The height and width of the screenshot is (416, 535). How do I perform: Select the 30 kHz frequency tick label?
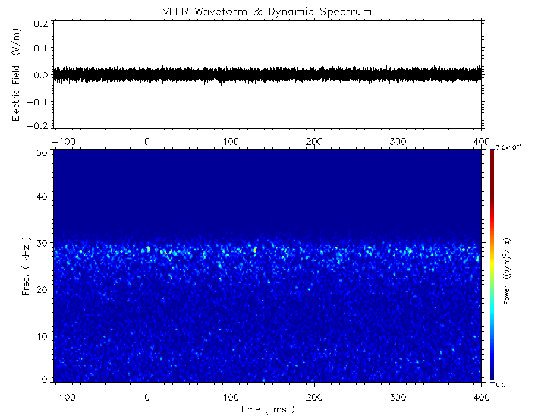coord(42,243)
